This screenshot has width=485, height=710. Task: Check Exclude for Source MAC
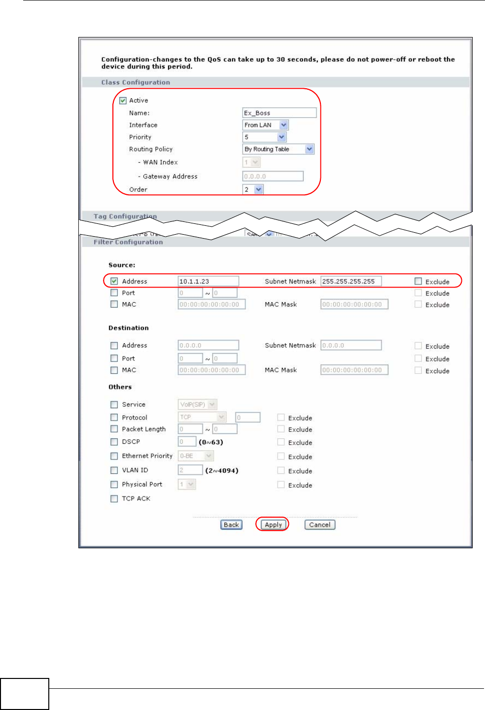(x=418, y=304)
